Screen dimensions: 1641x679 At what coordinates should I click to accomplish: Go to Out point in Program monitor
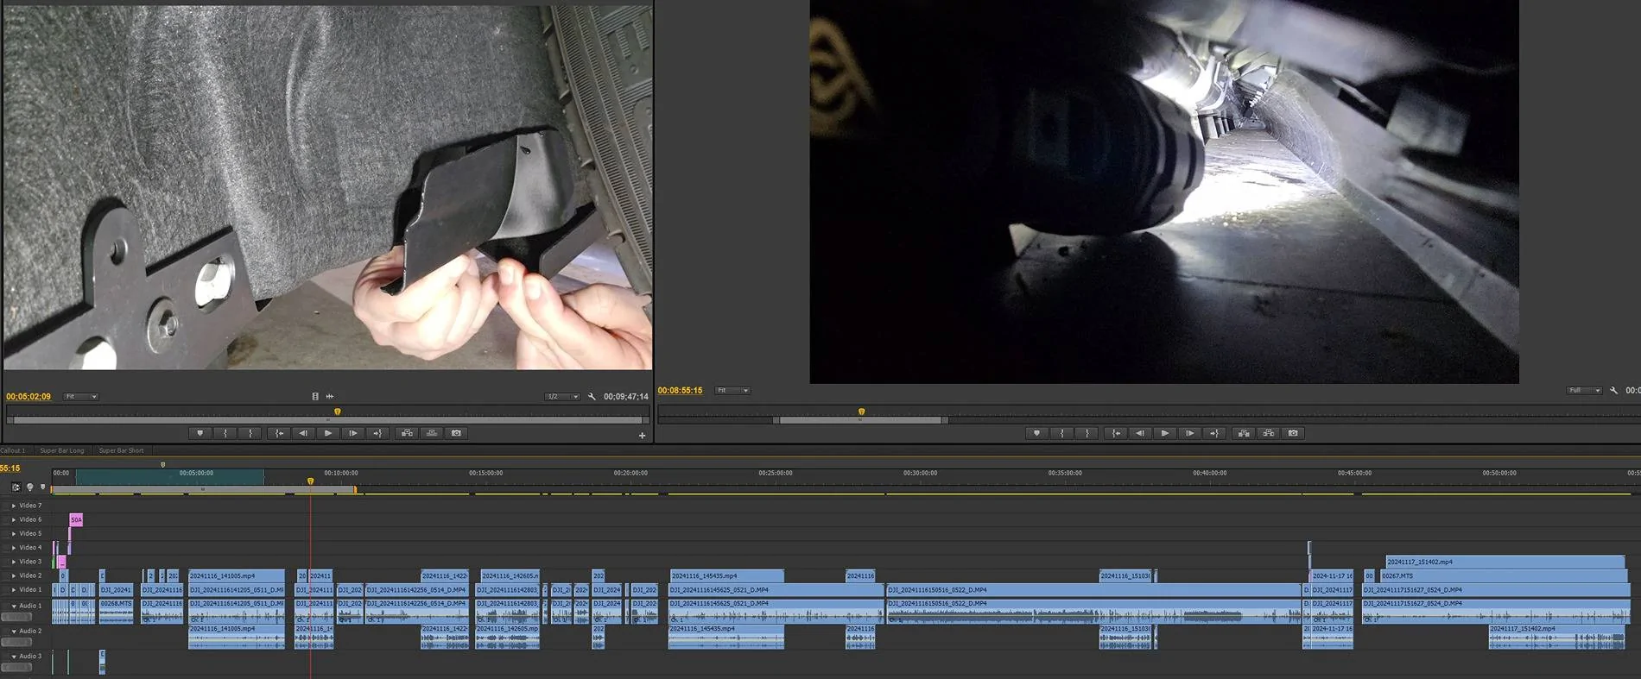click(x=1214, y=433)
